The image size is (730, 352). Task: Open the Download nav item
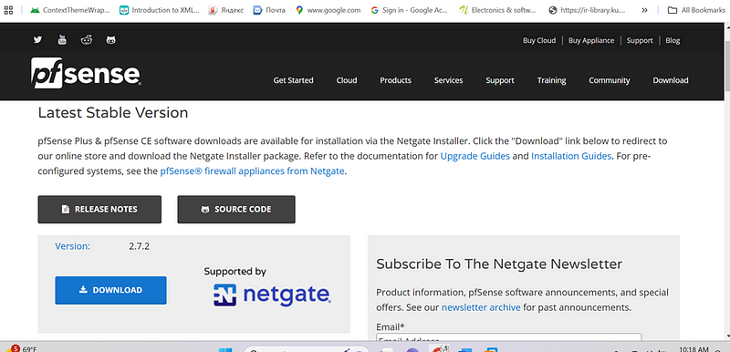[x=671, y=80]
